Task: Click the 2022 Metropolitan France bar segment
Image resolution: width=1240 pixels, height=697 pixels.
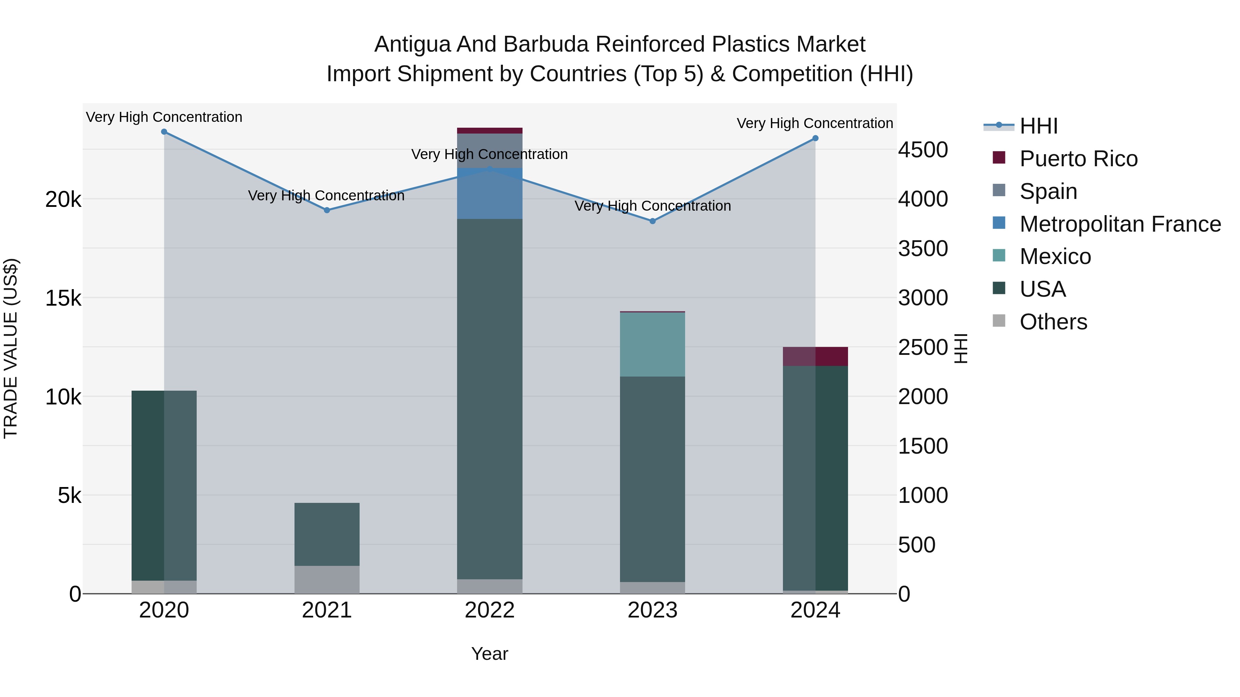Action: 489,194
